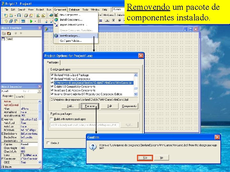Screen dimensions: 230x172
Task: Enable Build with runtime packages
Action: point(51,119)
